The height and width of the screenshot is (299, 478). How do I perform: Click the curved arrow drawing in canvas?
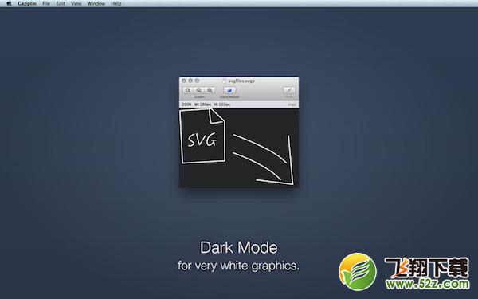coord(263,160)
